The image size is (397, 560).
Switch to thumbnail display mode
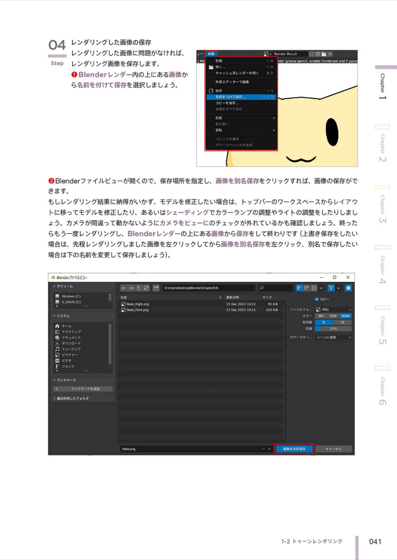pos(314,288)
